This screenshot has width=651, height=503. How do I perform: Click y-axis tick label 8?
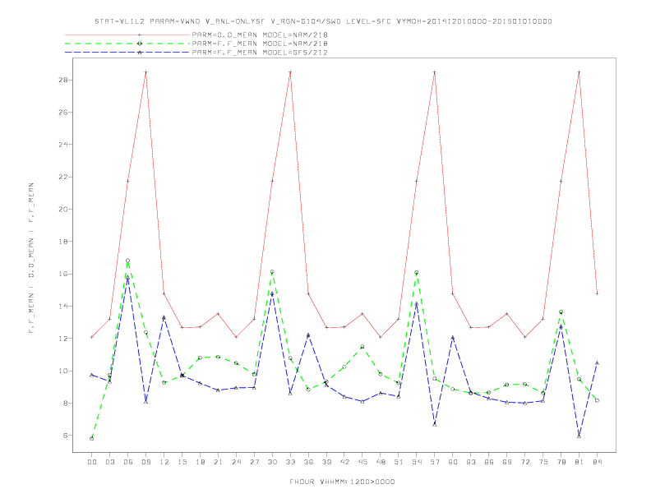(x=65, y=404)
